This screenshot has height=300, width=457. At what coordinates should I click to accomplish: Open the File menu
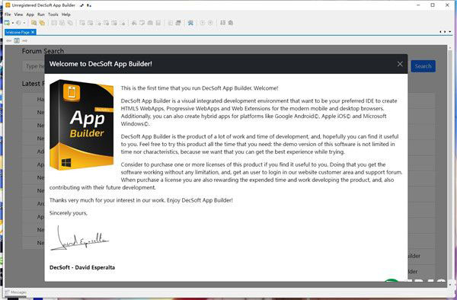[8, 14]
